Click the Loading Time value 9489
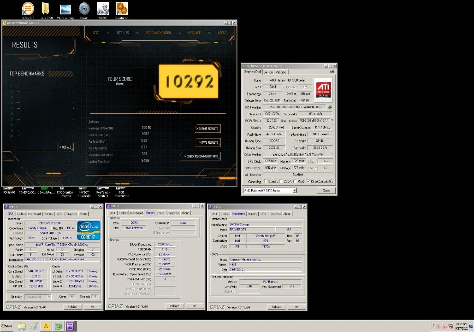 [x=145, y=161]
